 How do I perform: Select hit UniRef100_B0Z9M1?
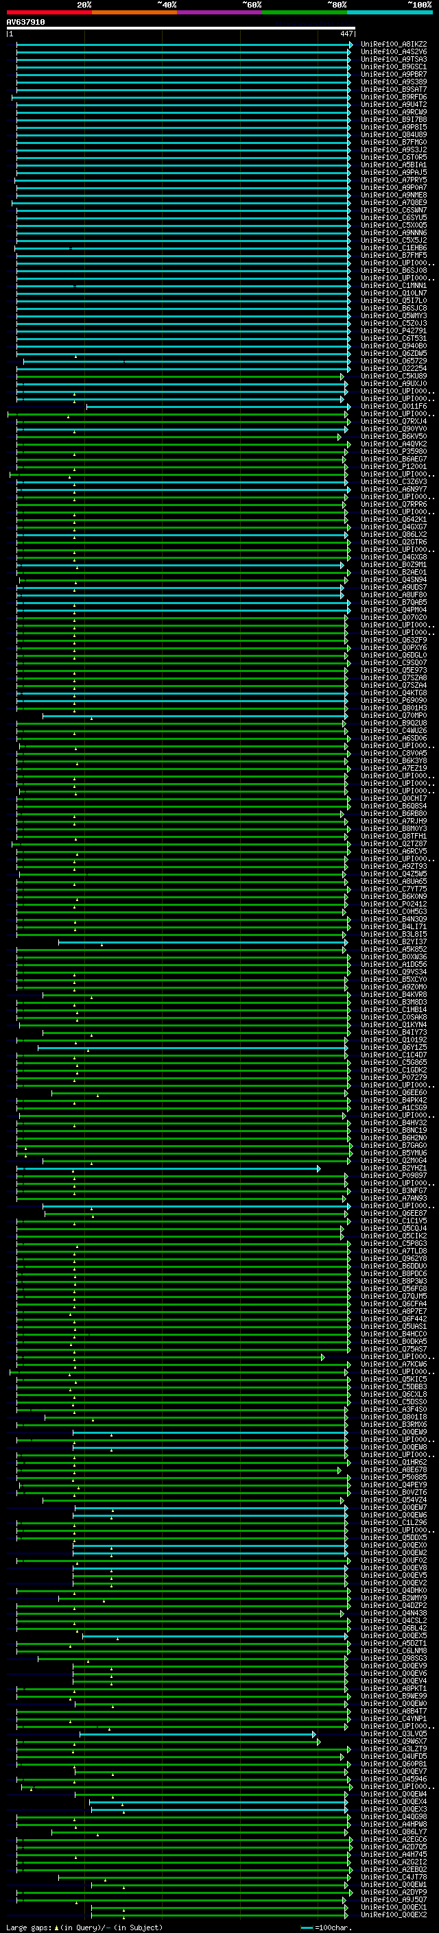click(394, 565)
